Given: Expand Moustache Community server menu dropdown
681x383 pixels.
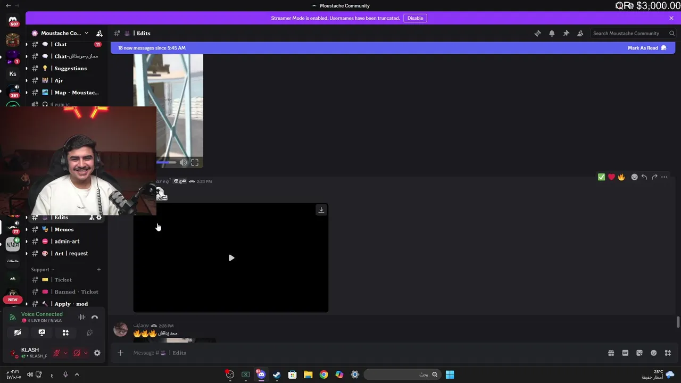Looking at the screenshot, I should [x=86, y=33].
